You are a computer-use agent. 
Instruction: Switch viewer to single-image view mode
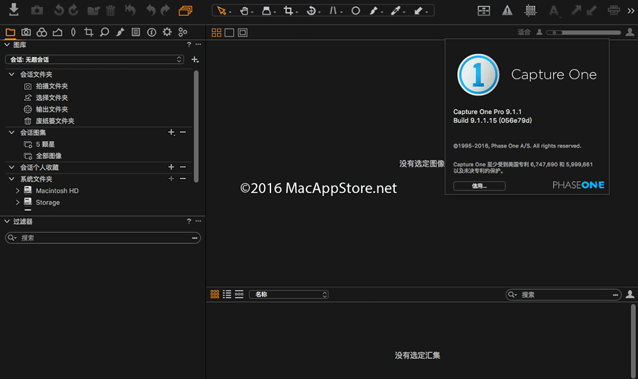(229, 33)
